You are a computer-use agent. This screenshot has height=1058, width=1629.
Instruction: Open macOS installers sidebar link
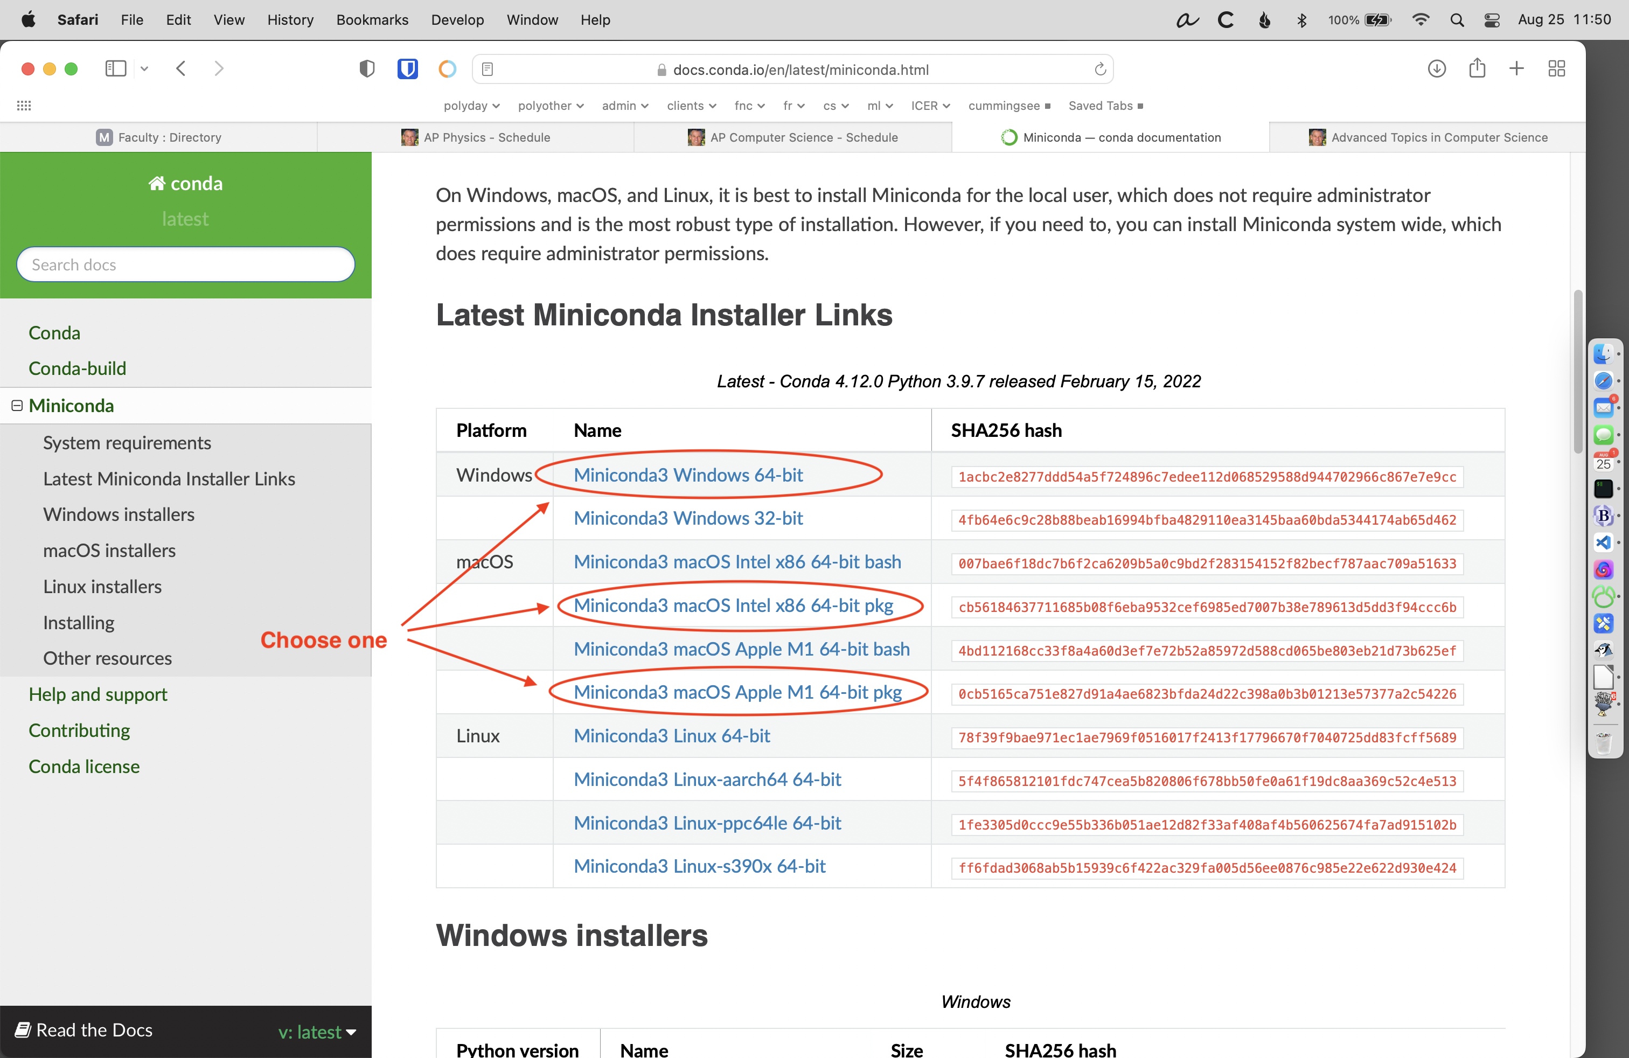[x=109, y=550]
